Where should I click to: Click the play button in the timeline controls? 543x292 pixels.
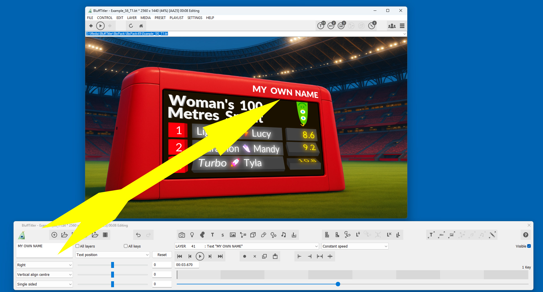pyautogui.click(x=200, y=256)
